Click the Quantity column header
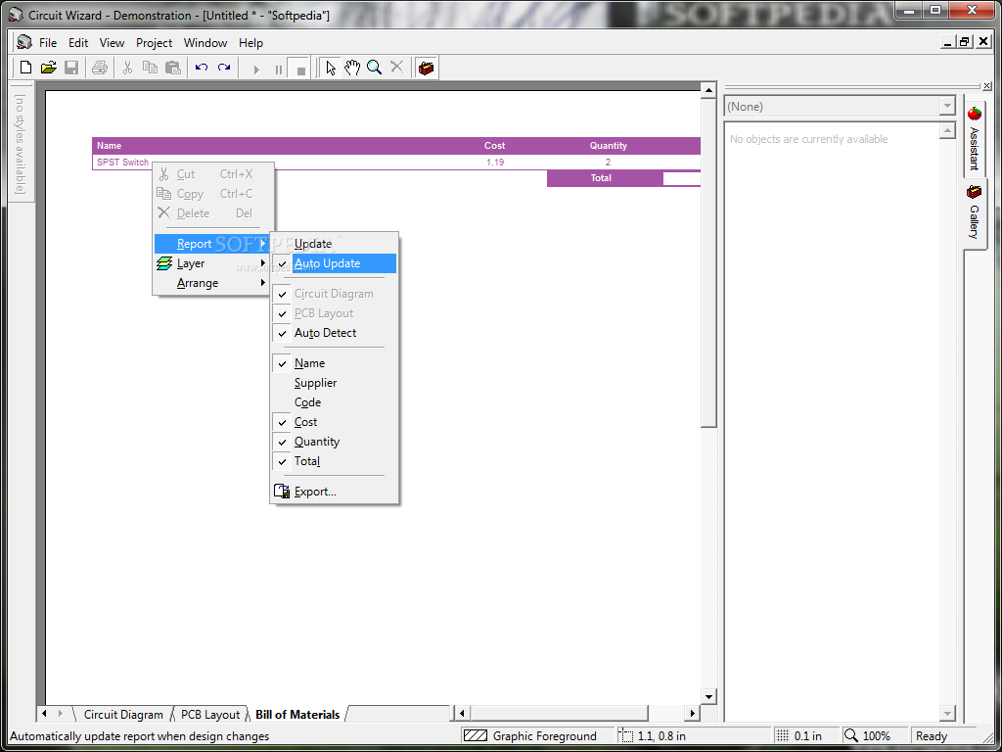This screenshot has width=1002, height=752. tap(608, 146)
